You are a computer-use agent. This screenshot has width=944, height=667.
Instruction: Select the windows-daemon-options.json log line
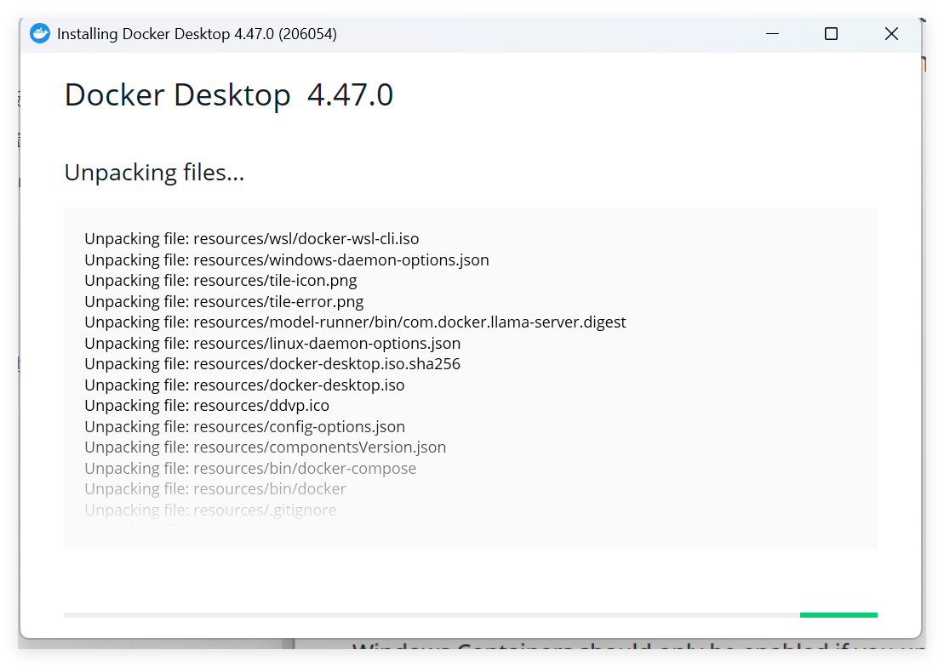pos(287,260)
